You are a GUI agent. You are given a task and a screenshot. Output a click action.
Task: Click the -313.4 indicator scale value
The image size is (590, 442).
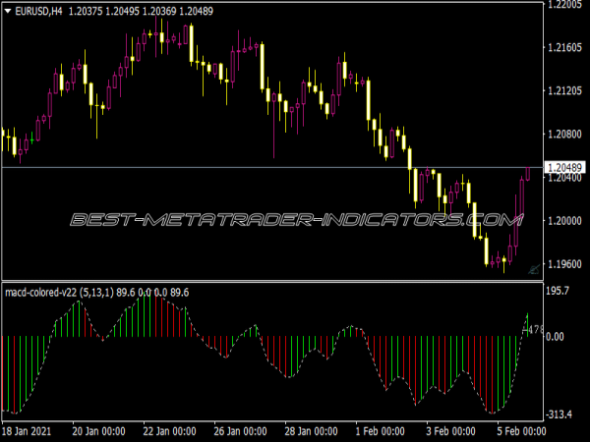pyautogui.click(x=560, y=414)
